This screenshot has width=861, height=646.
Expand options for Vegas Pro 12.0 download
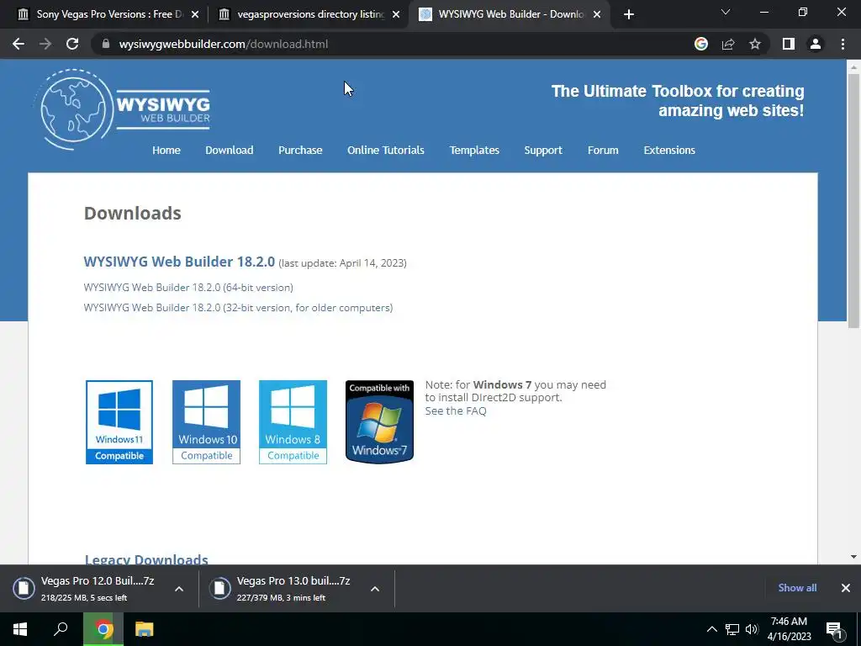tap(179, 589)
